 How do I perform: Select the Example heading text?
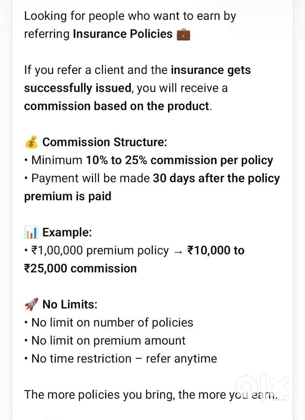coord(67,232)
